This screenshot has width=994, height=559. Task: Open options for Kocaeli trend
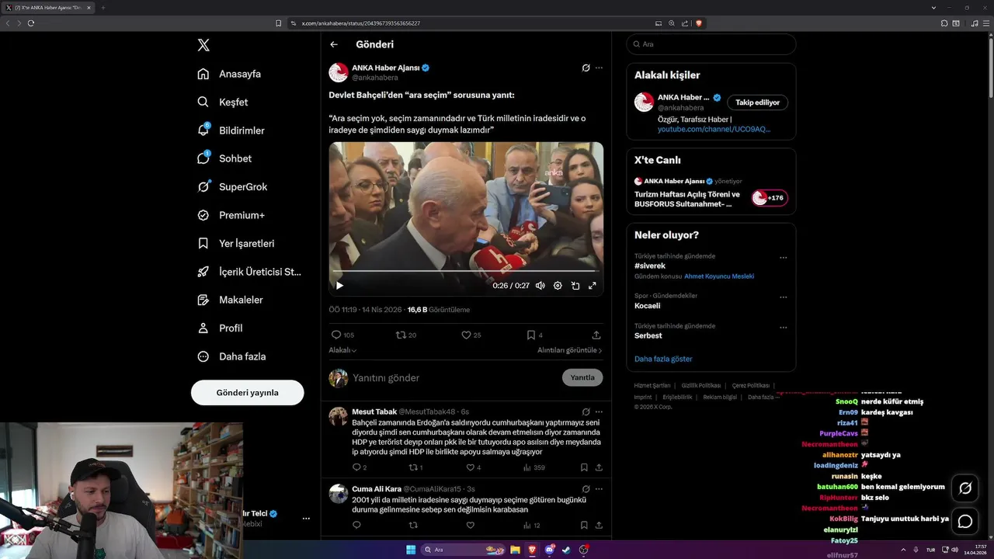783,297
